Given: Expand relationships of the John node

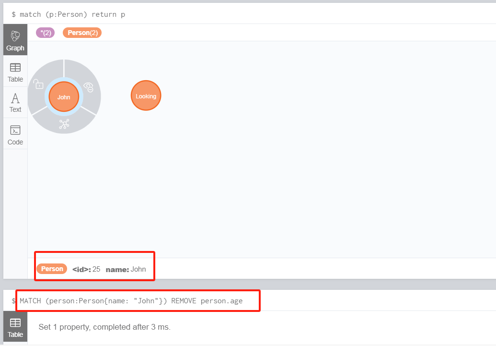Looking at the screenshot, I should (64, 123).
